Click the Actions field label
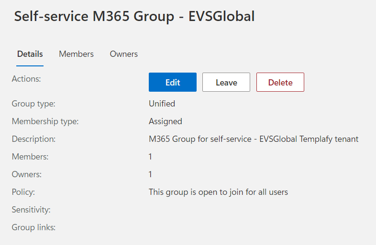Screen dimensions: 376x245 click(26, 79)
